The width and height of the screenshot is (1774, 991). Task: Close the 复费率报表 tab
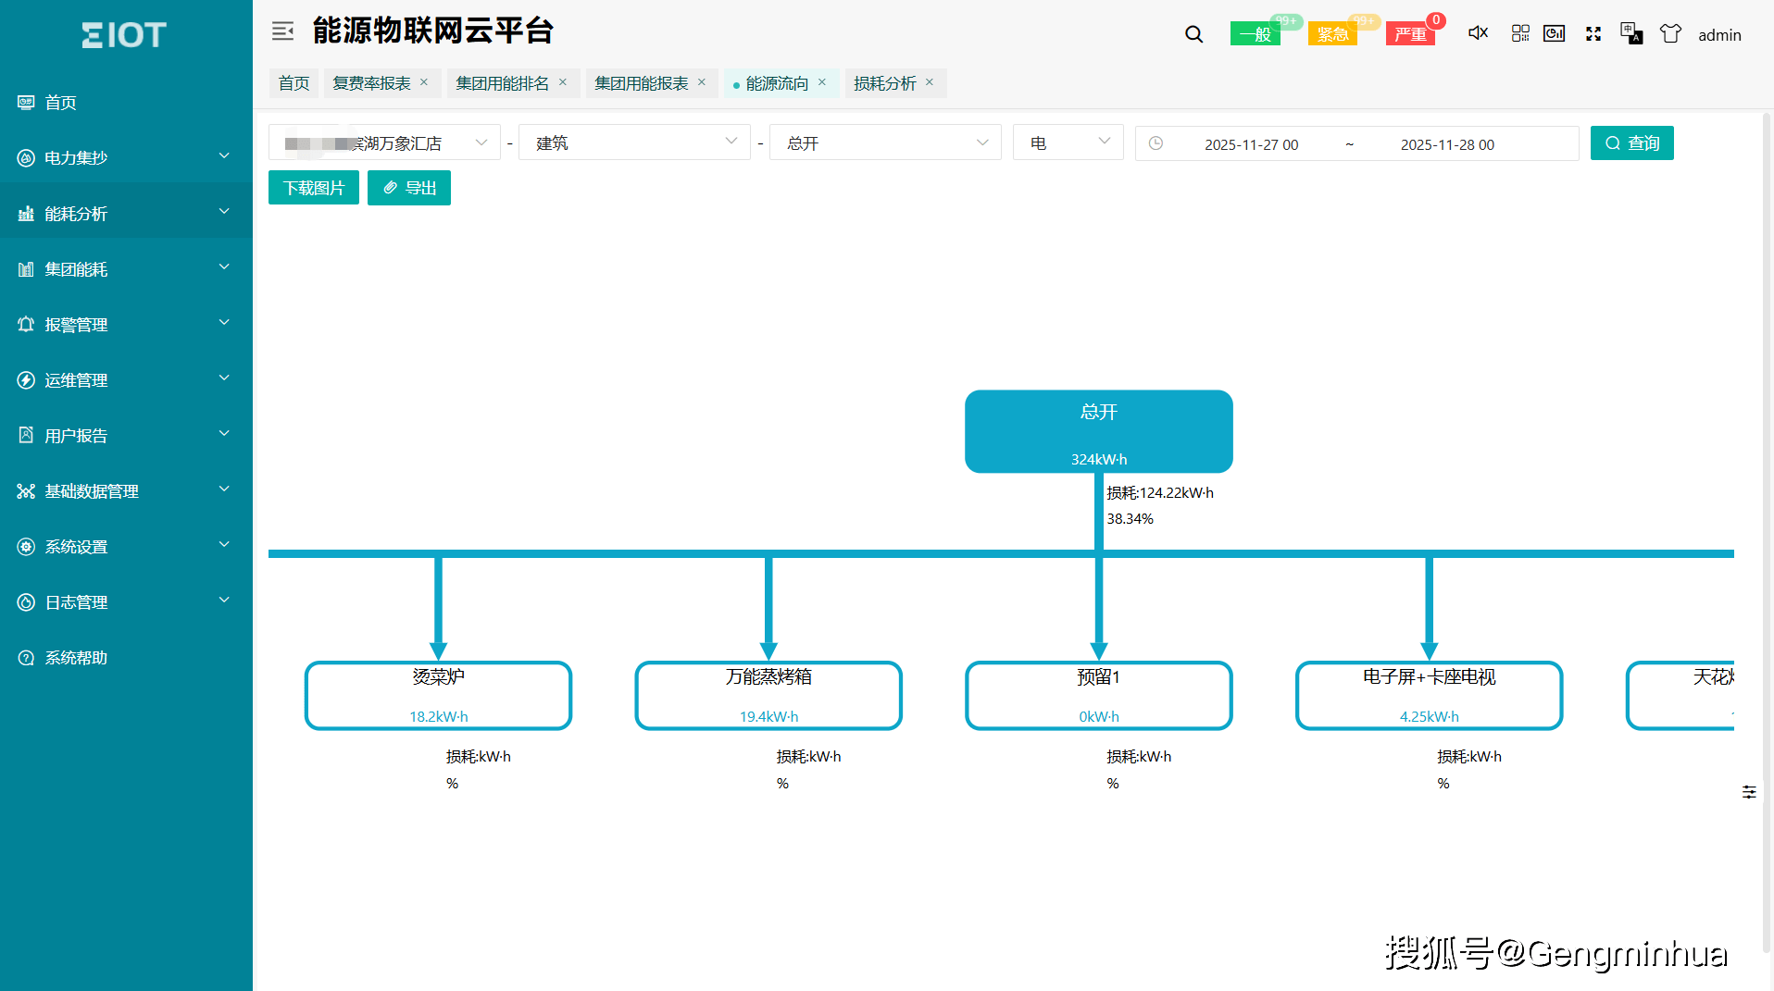424,82
